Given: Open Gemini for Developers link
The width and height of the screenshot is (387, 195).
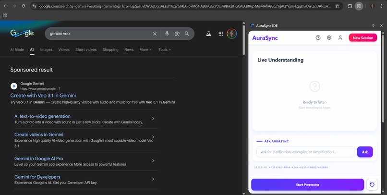Looking at the screenshot, I should (x=37, y=177).
